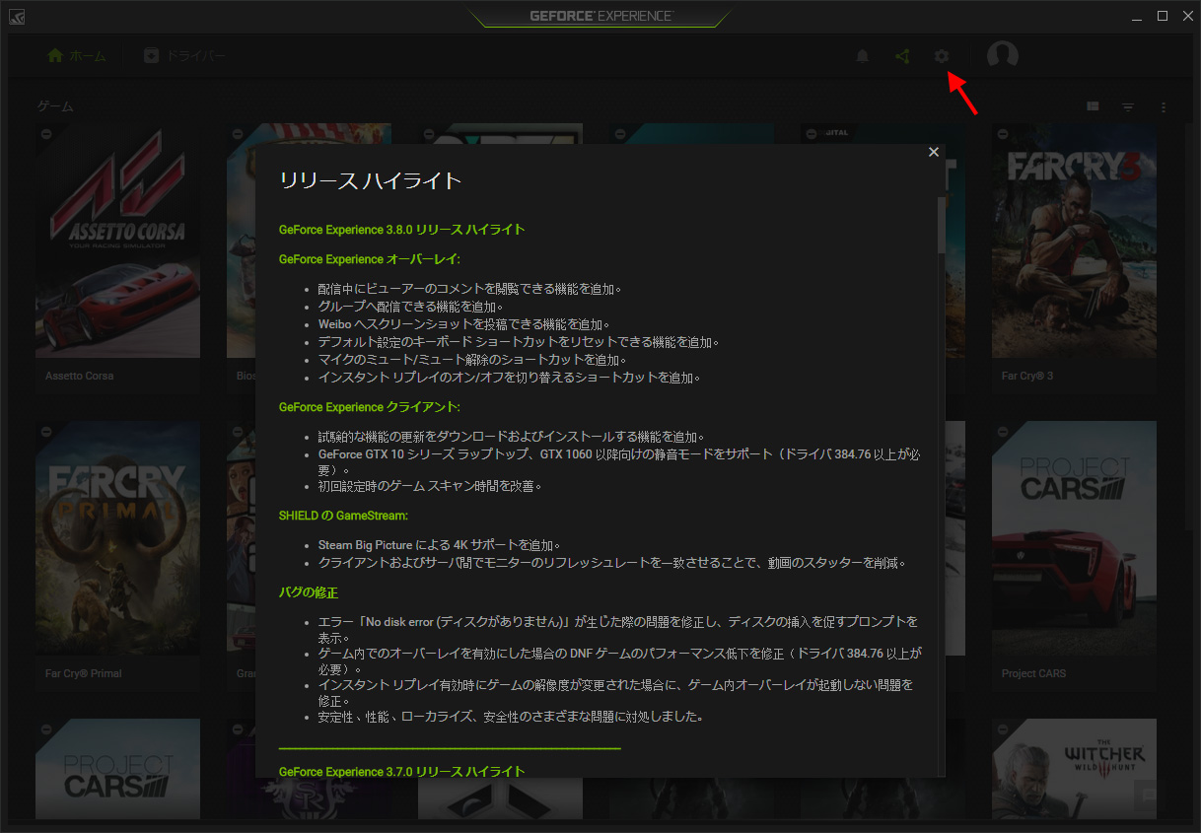Image resolution: width=1201 pixels, height=833 pixels.
Task: Click the release highlights dialog scrollbar
Action: pyautogui.click(x=941, y=224)
